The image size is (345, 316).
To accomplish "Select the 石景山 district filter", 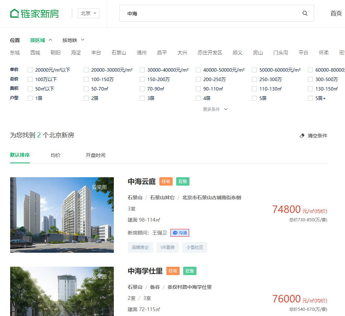I will [119, 53].
